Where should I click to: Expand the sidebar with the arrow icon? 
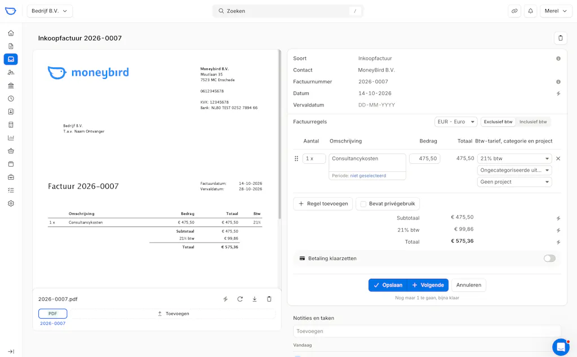(11, 351)
